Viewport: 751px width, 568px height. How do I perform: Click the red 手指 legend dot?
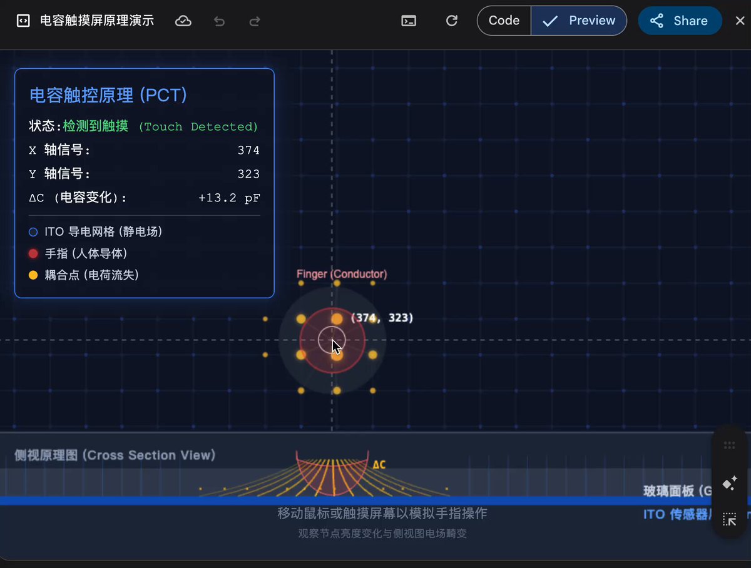[x=33, y=253]
